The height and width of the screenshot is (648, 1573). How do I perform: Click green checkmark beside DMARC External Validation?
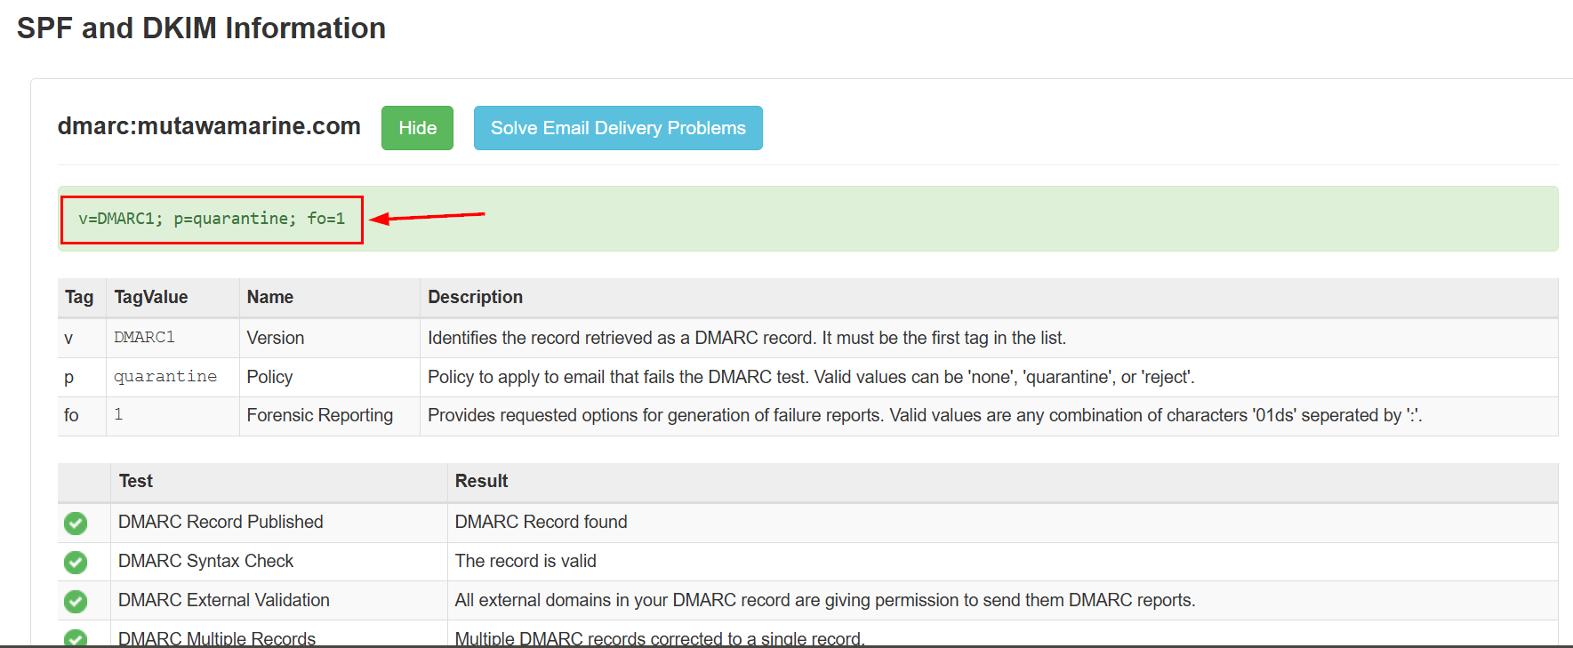point(76,601)
